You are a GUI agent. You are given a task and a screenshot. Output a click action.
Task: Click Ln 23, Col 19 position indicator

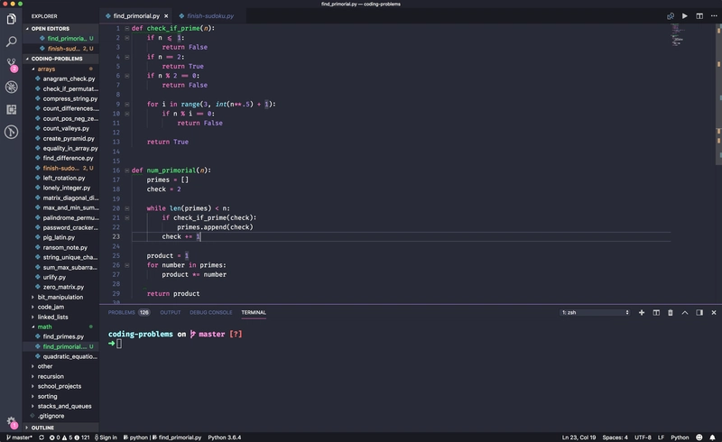coord(579,437)
